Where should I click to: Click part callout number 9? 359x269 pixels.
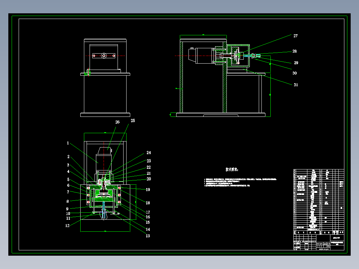click(x=67, y=209)
